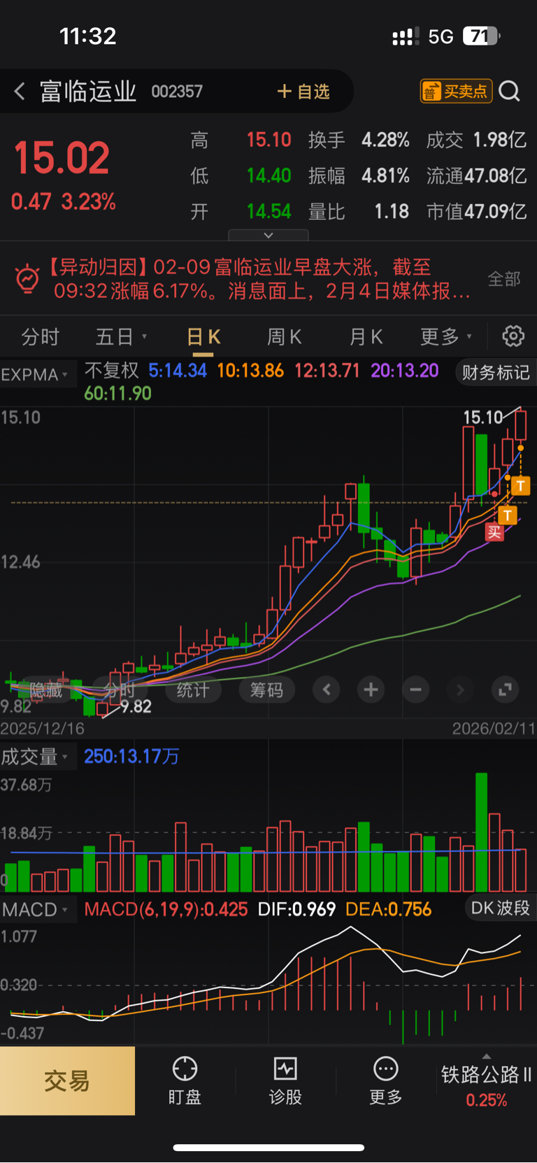Tap the alarm clock 异动归因 icon
Screen dimensions: 537x1163
click(x=28, y=278)
